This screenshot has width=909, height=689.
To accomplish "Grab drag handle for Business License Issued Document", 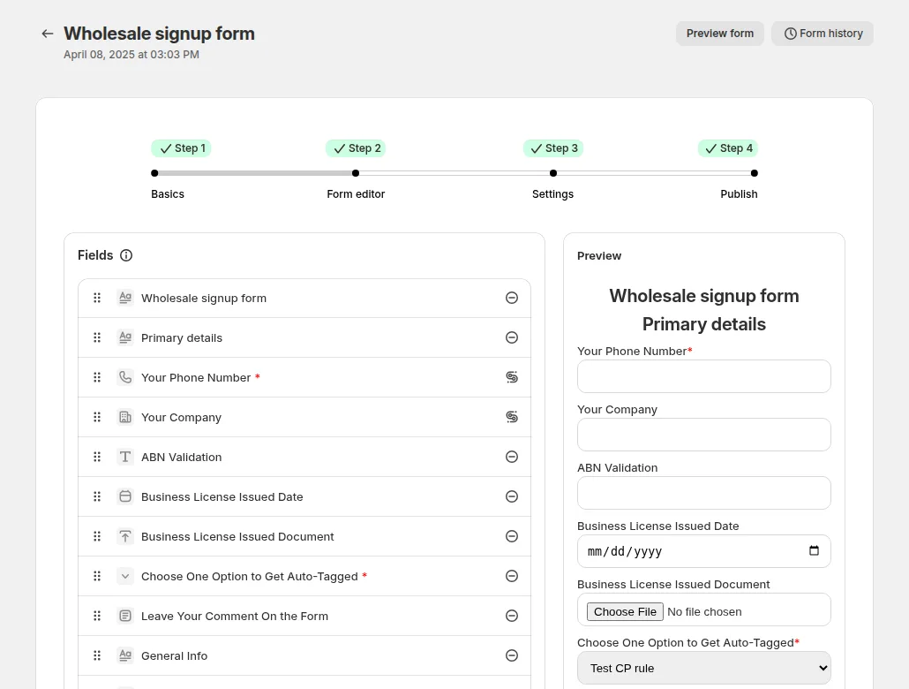I will 97,536.
